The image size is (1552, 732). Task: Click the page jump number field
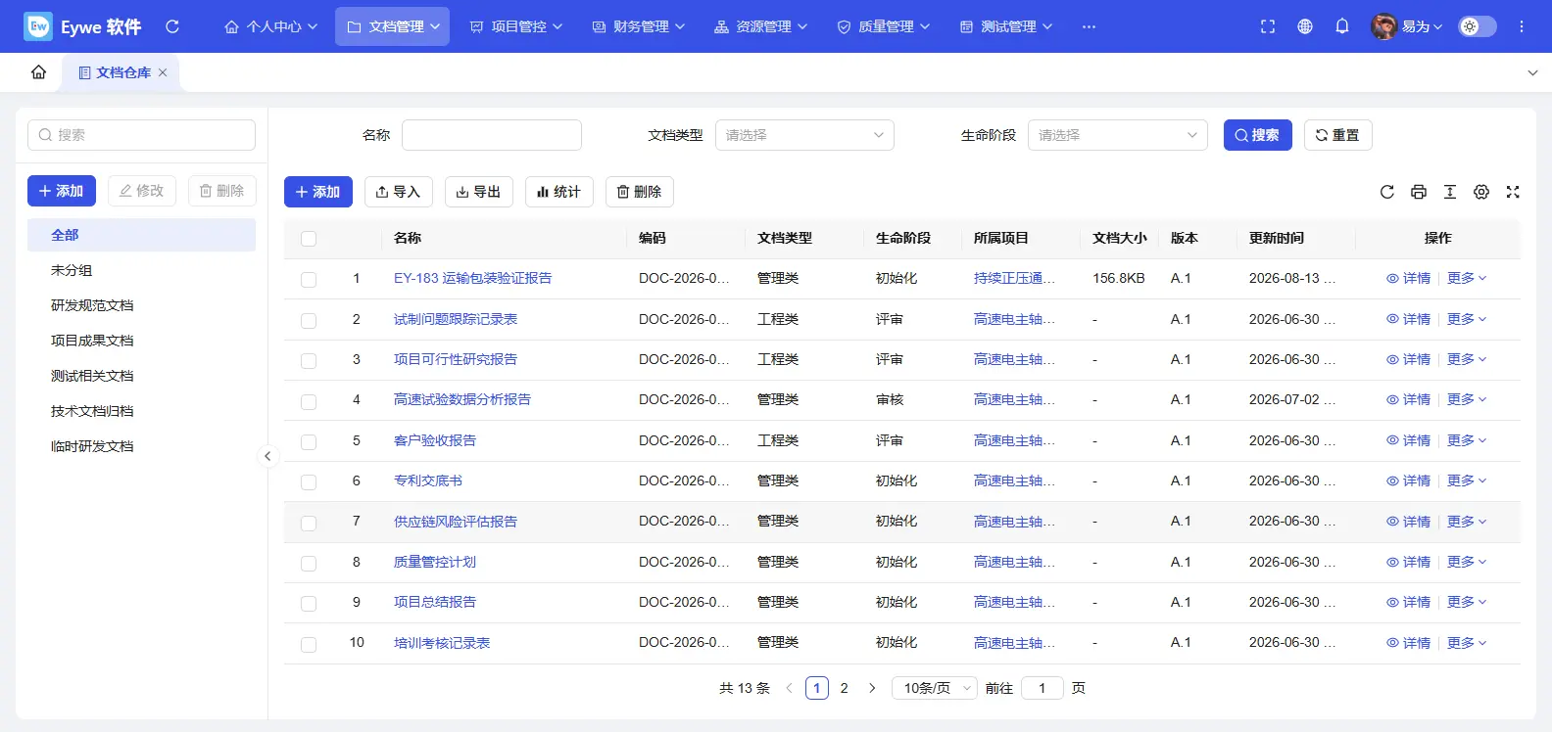[x=1043, y=688]
